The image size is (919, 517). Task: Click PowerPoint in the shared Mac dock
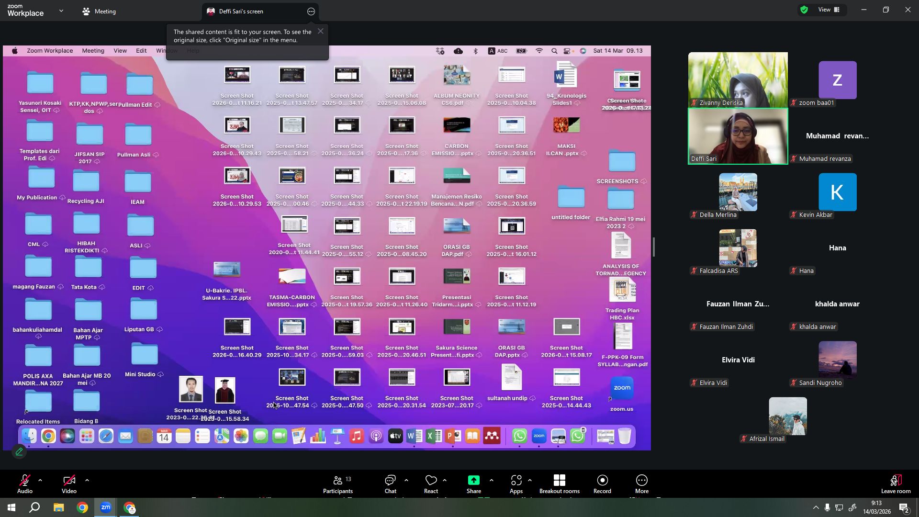click(453, 436)
